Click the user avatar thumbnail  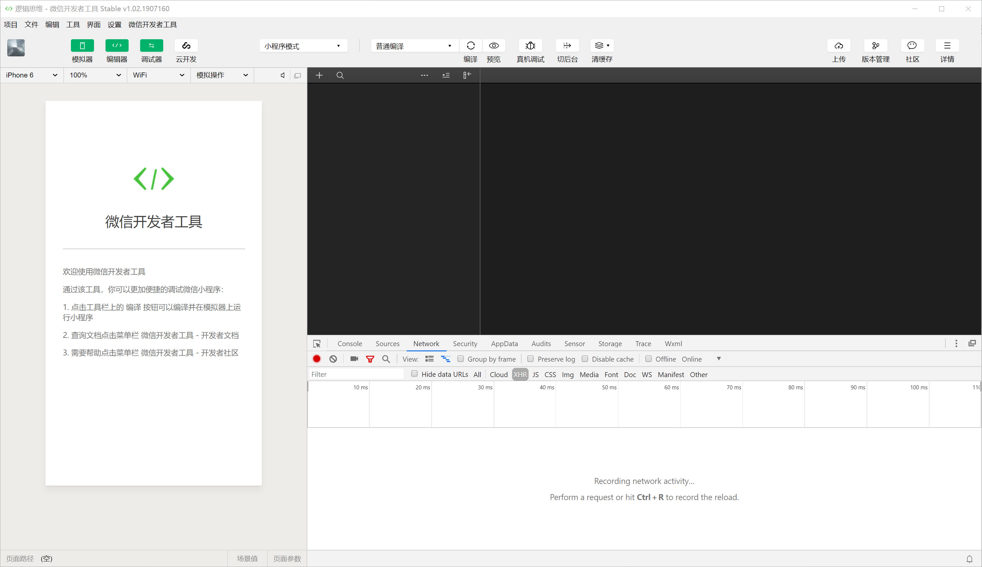click(x=16, y=48)
